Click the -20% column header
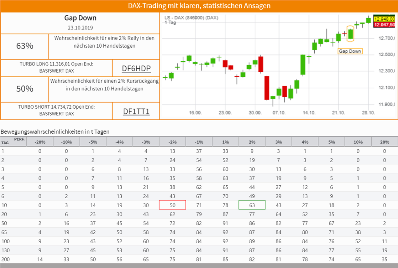The height and width of the screenshot is (268, 398). click(40, 142)
